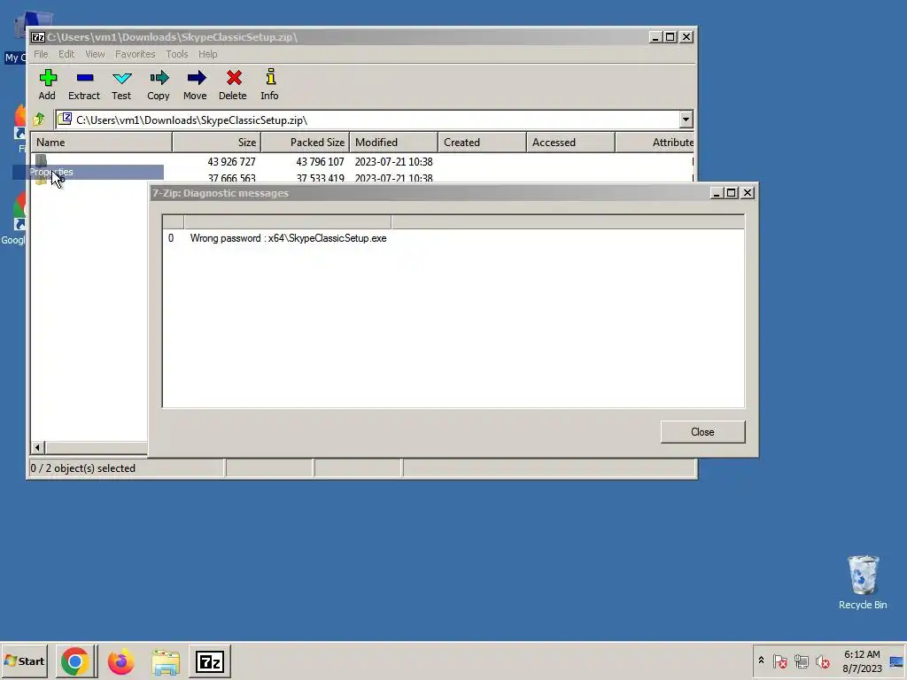Screen dimensions: 907x680
Task: Launch Firefox from the taskbar
Action: click(x=120, y=661)
